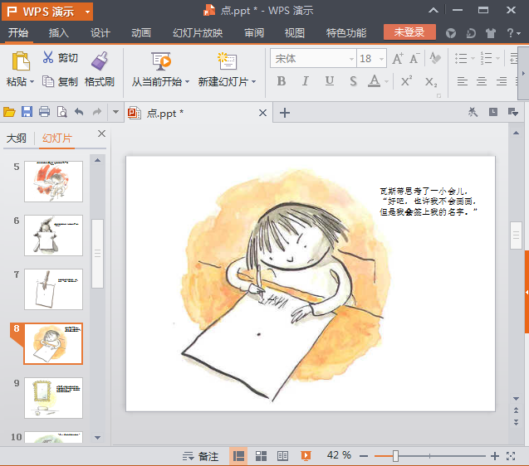Center align text

coord(482,81)
